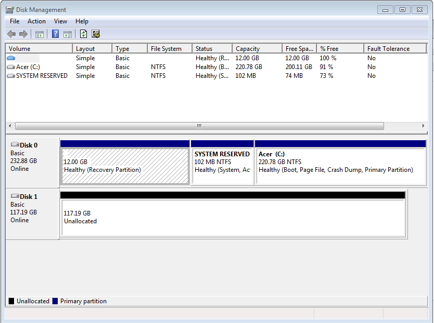Maximize the Disk Management window
434x323 pixels.
(402, 10)
